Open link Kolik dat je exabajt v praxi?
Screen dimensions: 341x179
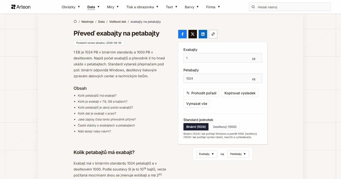(97, 113)
